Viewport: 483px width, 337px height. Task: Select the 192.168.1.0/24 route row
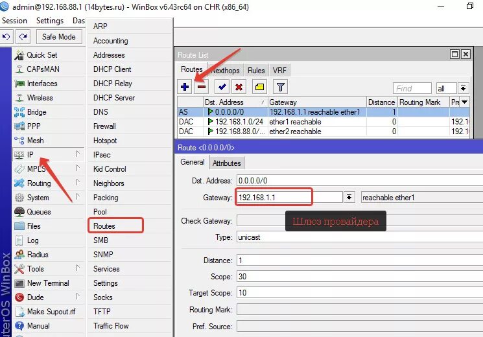click(324, 122)
